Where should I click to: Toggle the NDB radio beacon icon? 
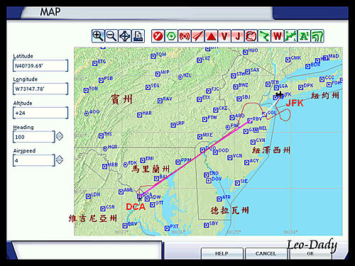coord(185,36)
